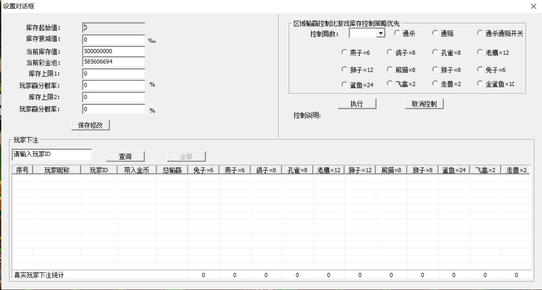
Task: Select the 通杀 radio option
Action: [397, 33]
